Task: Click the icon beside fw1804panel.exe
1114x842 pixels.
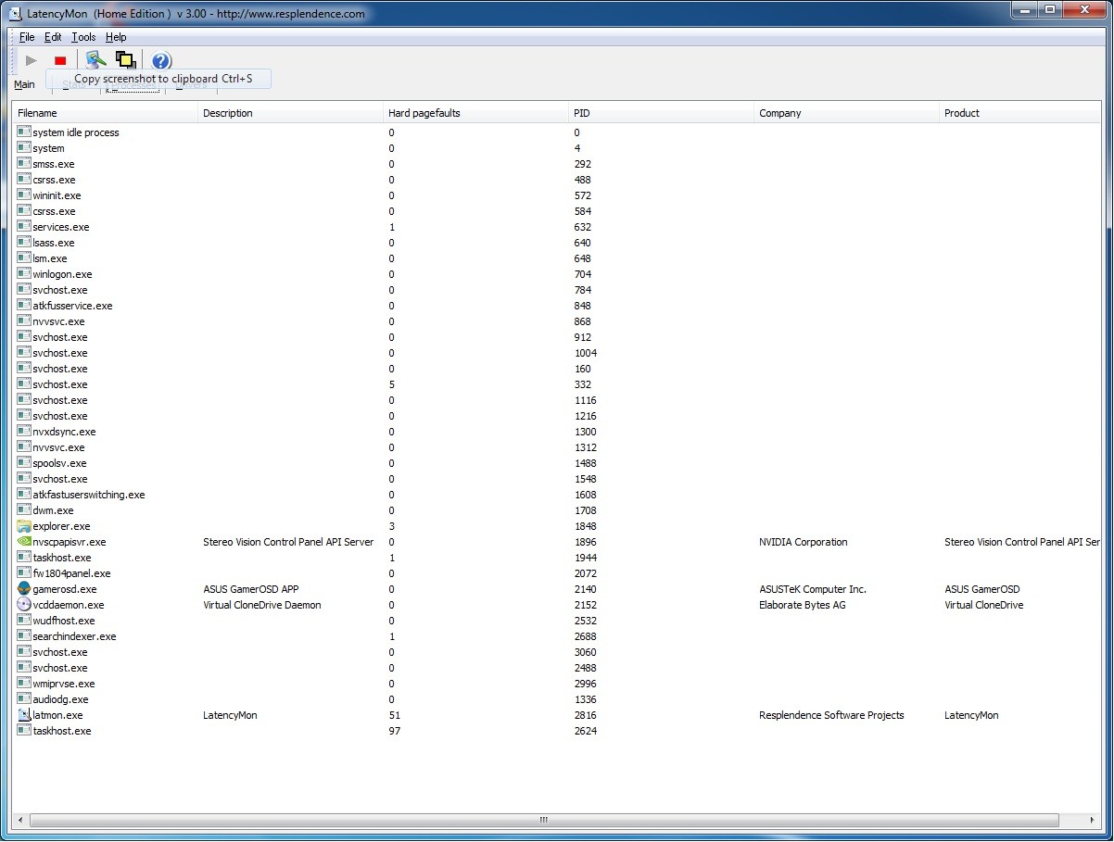Action: click(x=24, y=573)
